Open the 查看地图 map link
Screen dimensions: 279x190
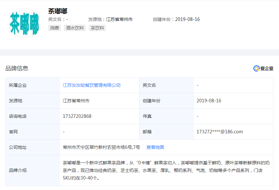click(x=155, y=147)
